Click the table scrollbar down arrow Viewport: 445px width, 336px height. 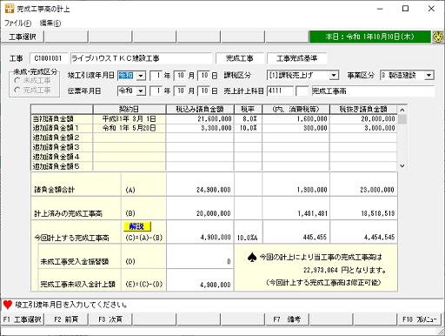[x=402, y=166]
